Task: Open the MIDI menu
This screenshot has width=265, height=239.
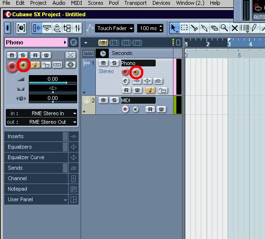Action: [77, 3]
